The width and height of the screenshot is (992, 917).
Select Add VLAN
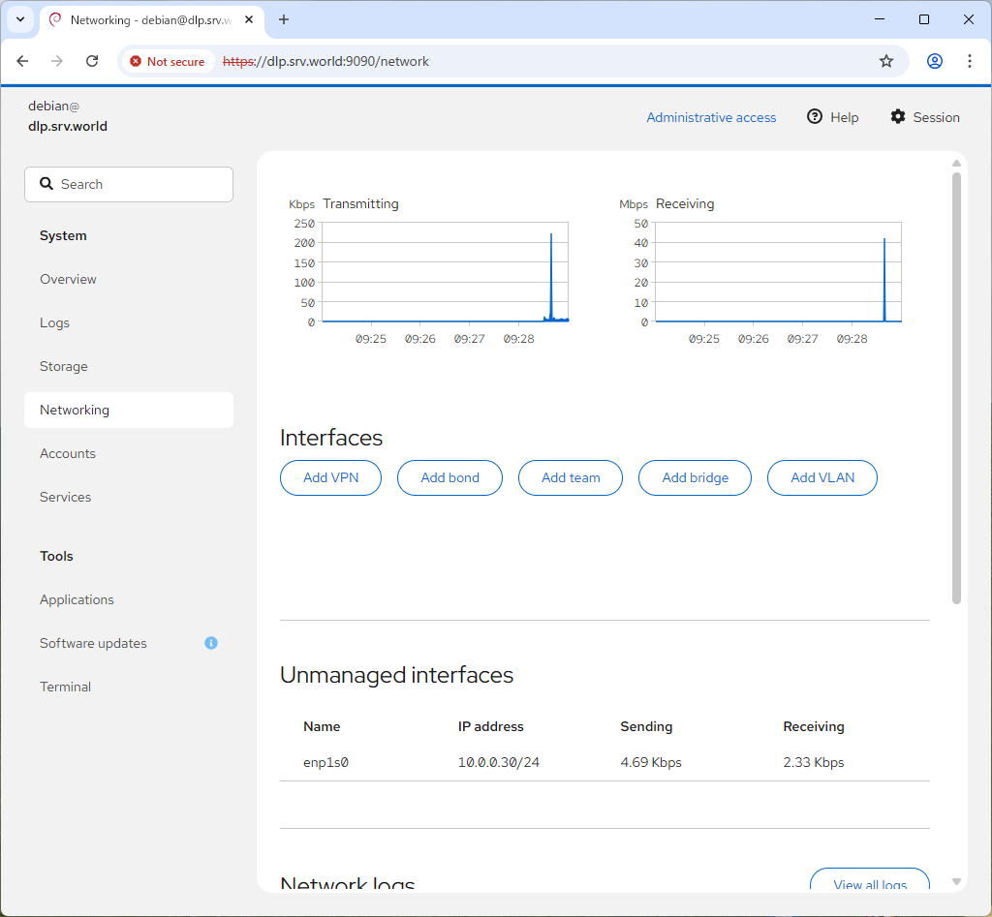[821, 477]
